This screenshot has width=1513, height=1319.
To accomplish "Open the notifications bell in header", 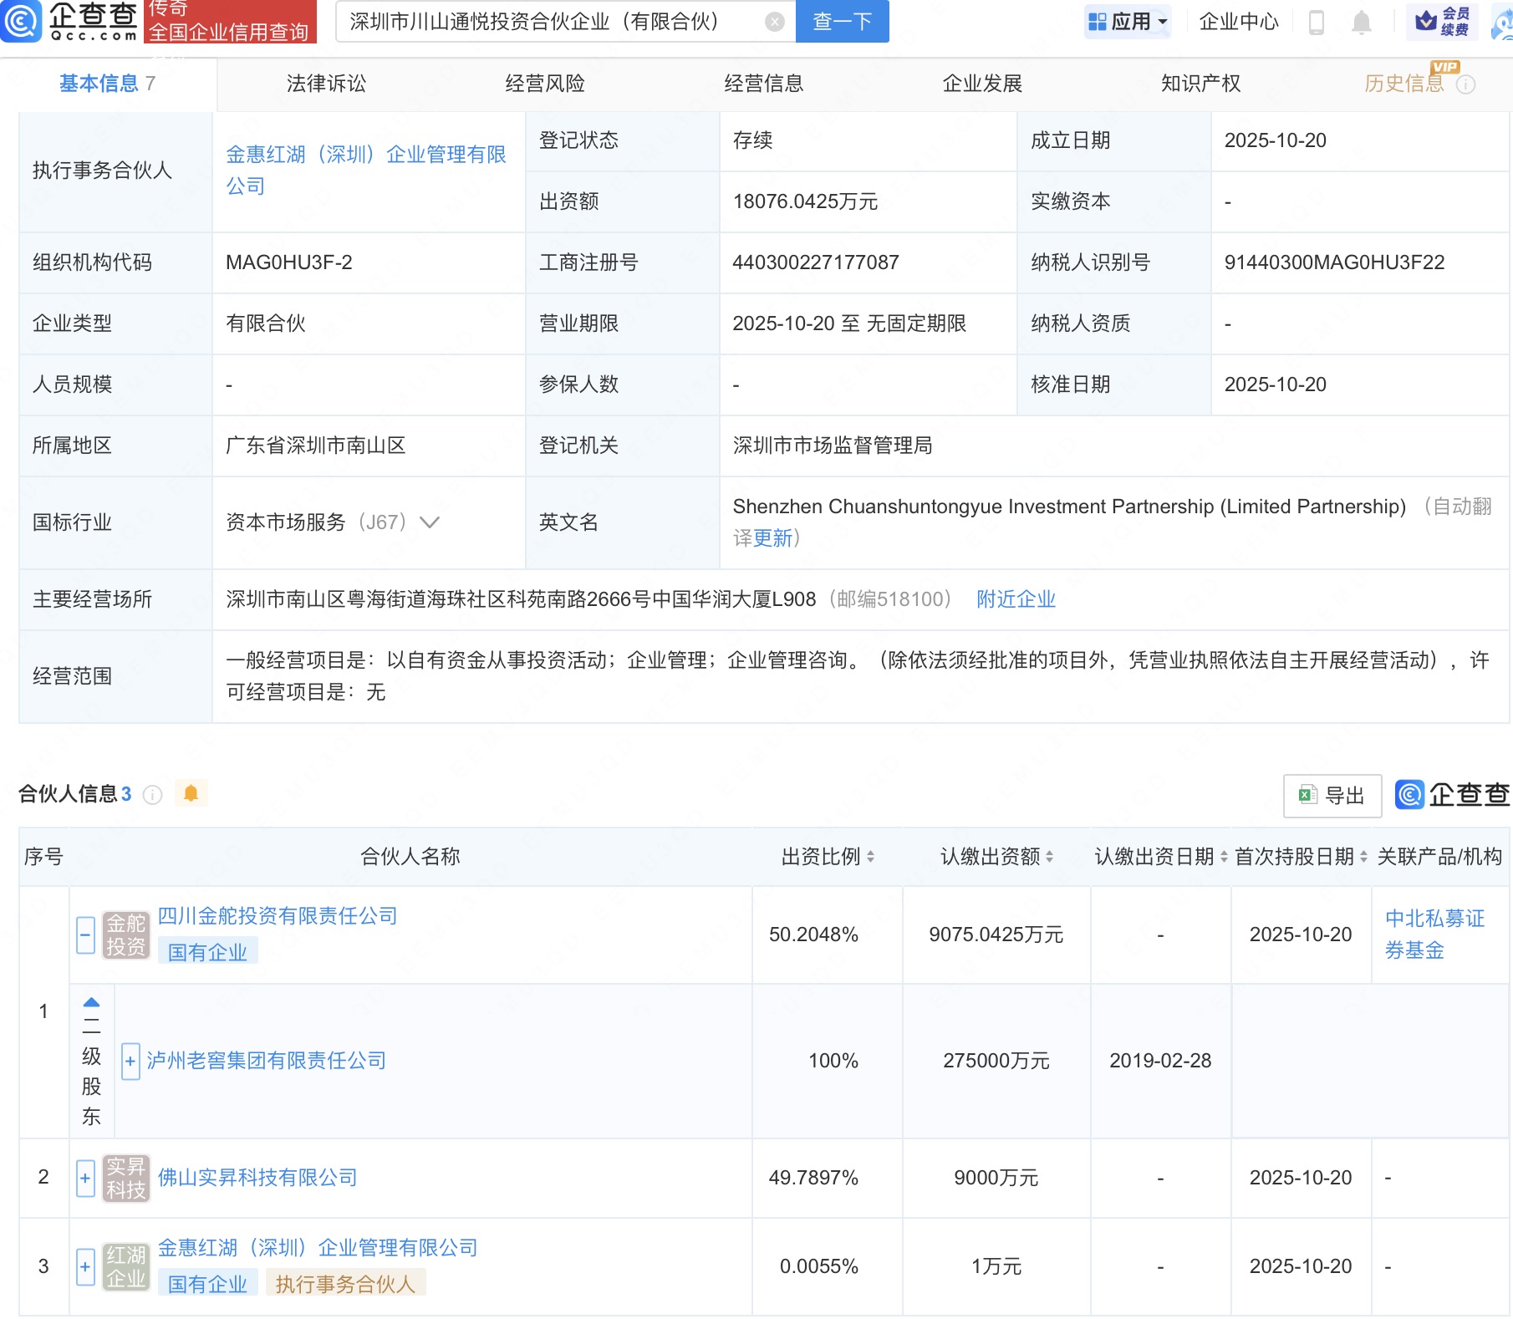I will coord(1361,22).
